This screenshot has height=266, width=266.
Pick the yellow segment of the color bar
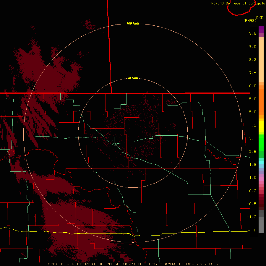tap(261, 126)
